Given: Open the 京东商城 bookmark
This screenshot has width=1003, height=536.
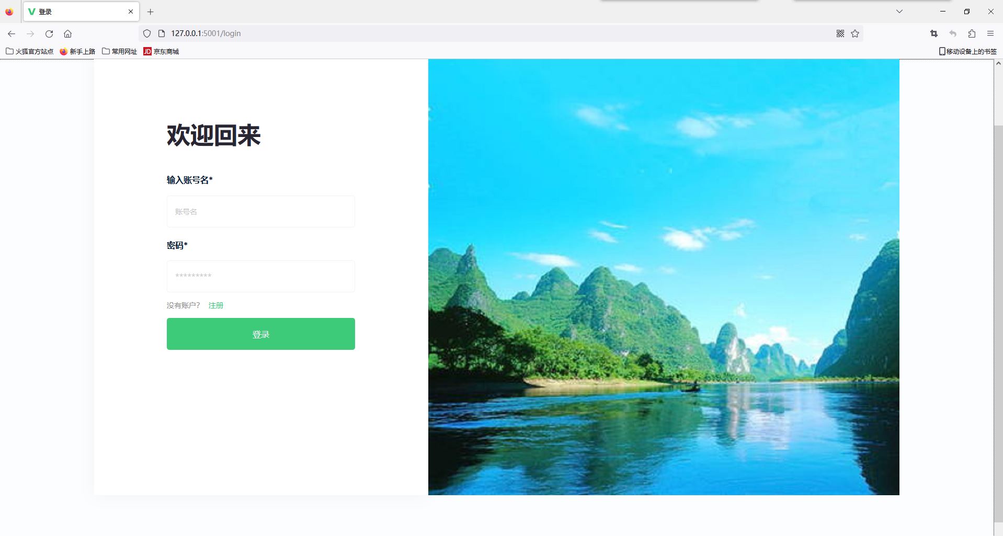Looking at the screenshot, I should 162,51.
